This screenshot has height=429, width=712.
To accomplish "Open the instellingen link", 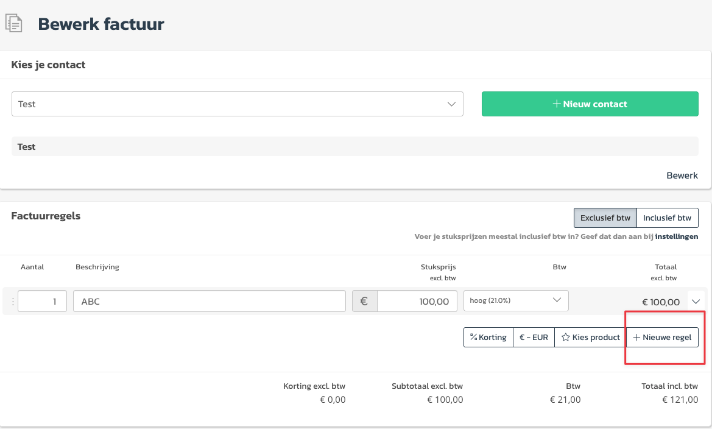I will (x=676, y=236).
